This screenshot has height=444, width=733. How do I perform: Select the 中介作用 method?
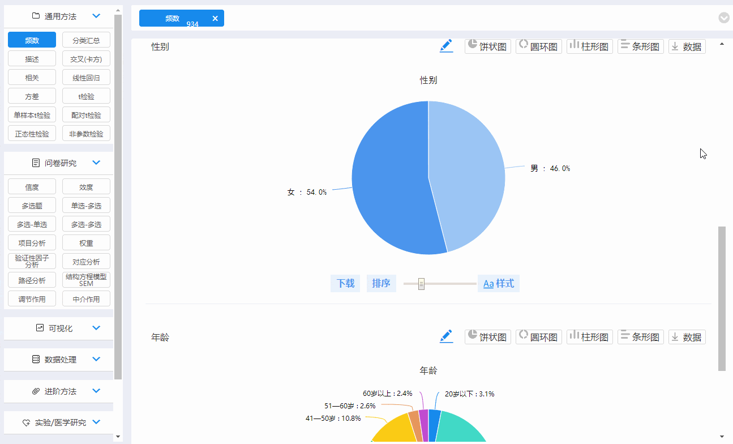[86, 298]
